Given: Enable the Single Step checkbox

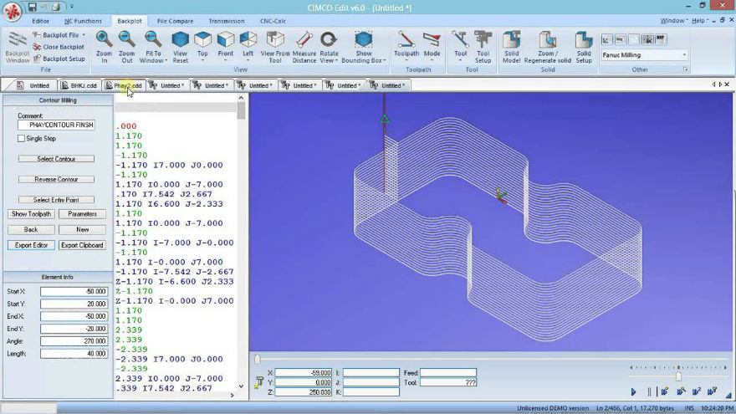Looking at the screenshot, I should (22, 139).
